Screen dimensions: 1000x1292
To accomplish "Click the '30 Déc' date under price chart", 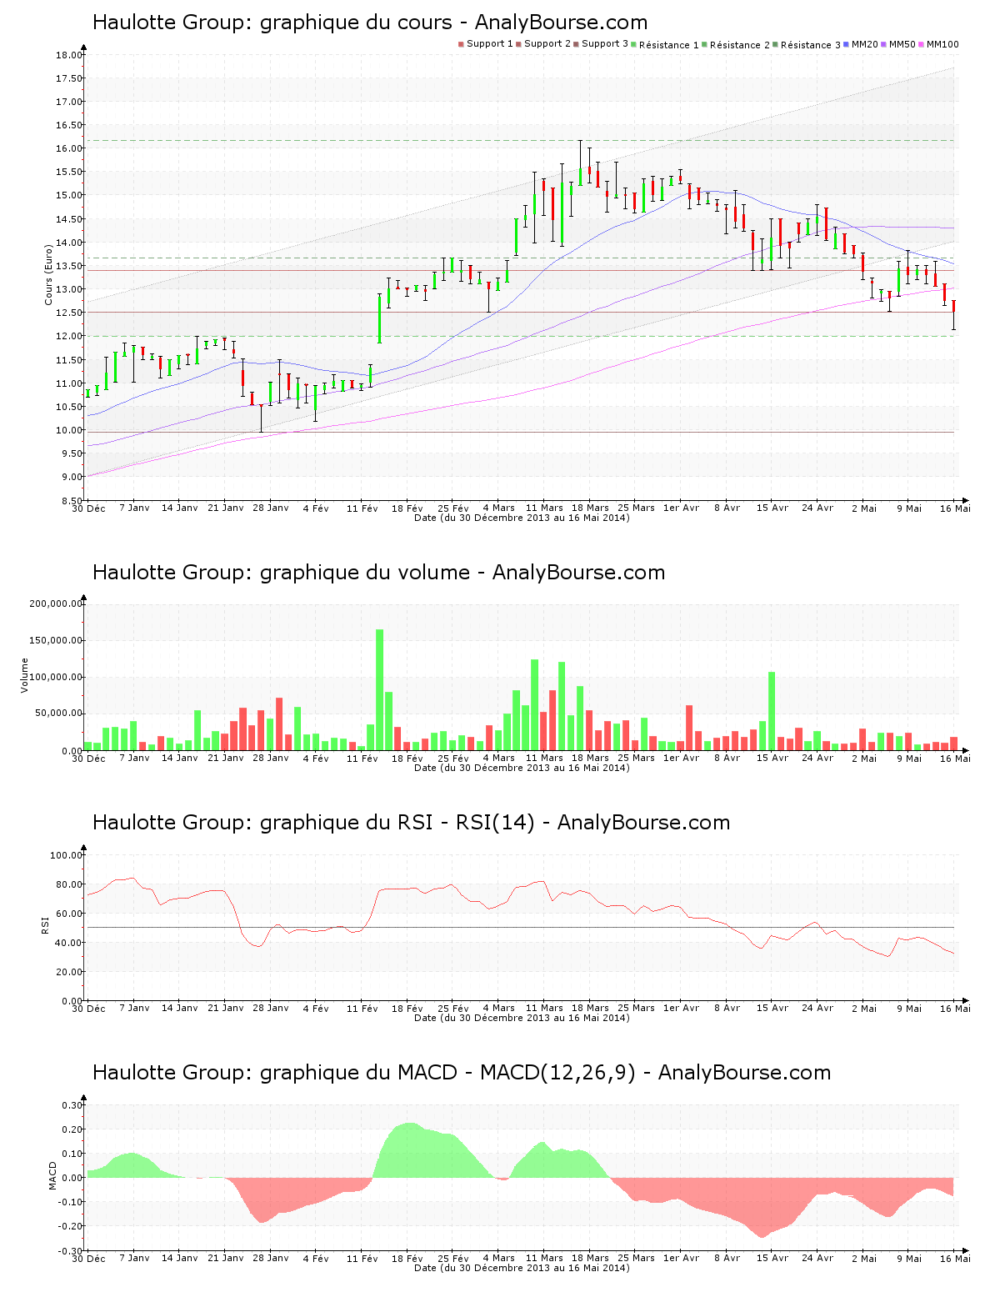I will (88, 508).
